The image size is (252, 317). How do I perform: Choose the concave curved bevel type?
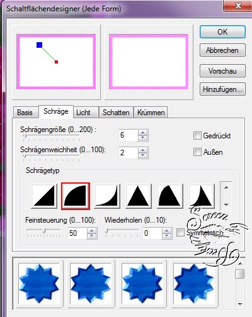click(107, 196)
